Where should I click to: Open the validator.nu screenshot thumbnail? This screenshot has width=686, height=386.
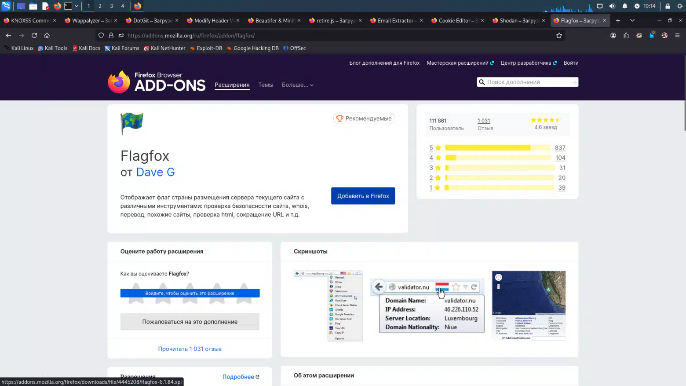[427, 306]
